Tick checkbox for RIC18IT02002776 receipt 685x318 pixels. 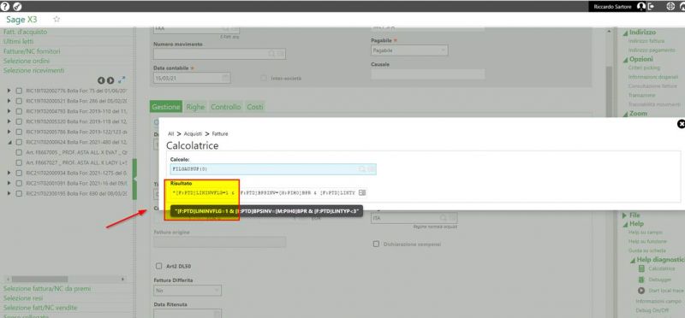click(x=19, y=91)
